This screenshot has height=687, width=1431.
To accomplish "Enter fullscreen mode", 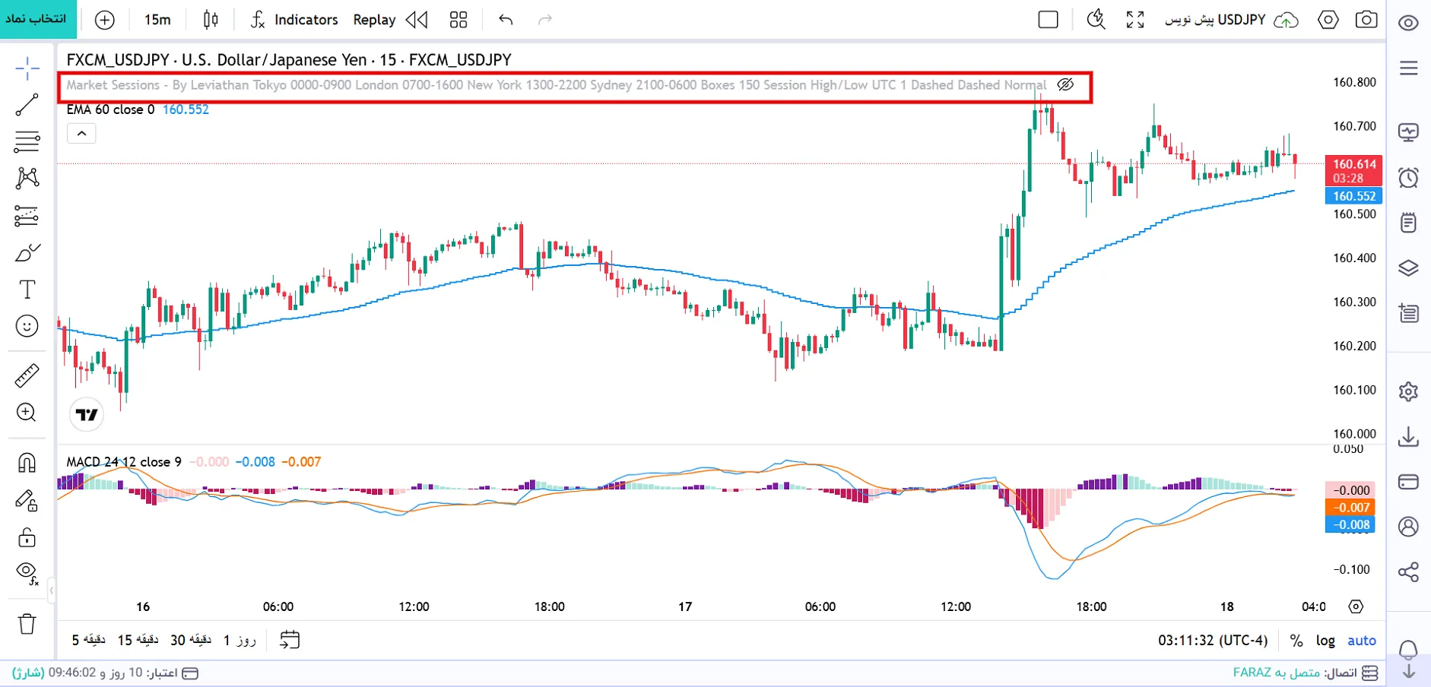I will (1135, 20).
